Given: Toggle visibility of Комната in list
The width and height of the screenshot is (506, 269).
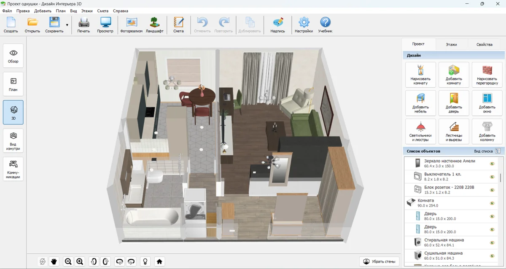Looking at the screenshot, I should click(492, 203).
